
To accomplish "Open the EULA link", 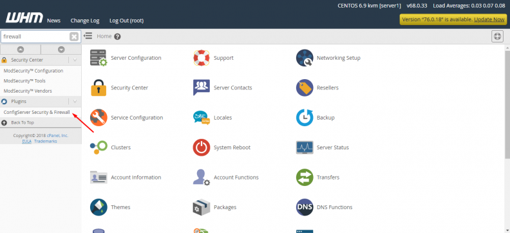I will point(26,142).
